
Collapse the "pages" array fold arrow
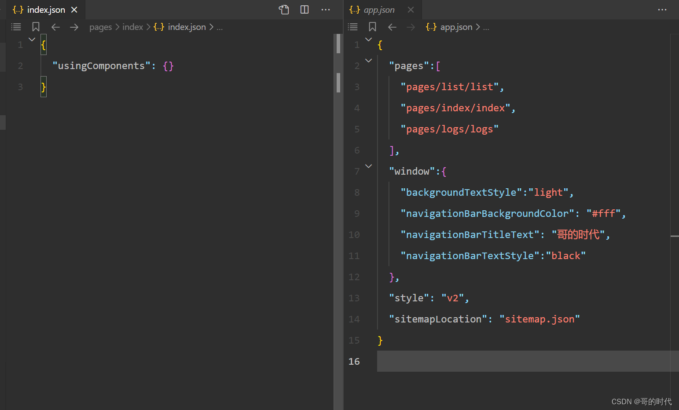369,61
